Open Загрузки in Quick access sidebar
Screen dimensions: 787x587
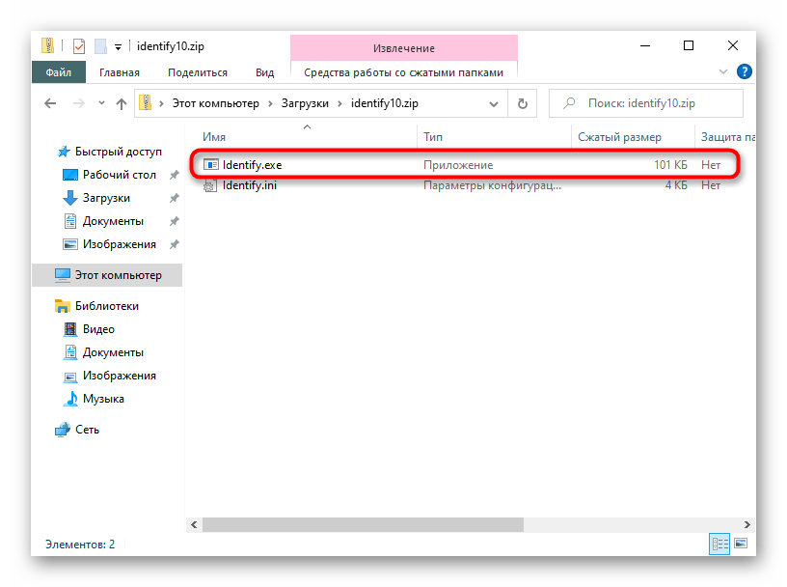tap(106, 198)
